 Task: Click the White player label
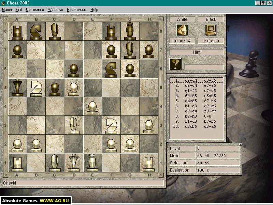point(182,19)
